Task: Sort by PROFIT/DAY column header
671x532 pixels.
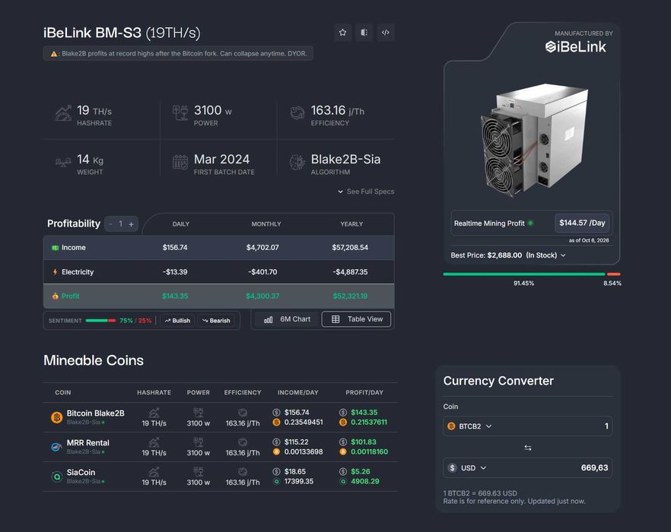Action: [364, 393]
